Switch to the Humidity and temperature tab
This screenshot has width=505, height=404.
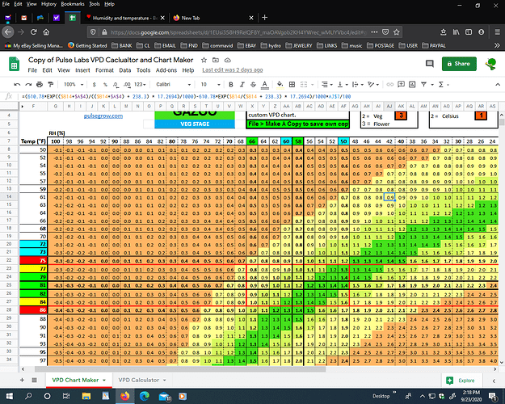click(x=125, y=18)
